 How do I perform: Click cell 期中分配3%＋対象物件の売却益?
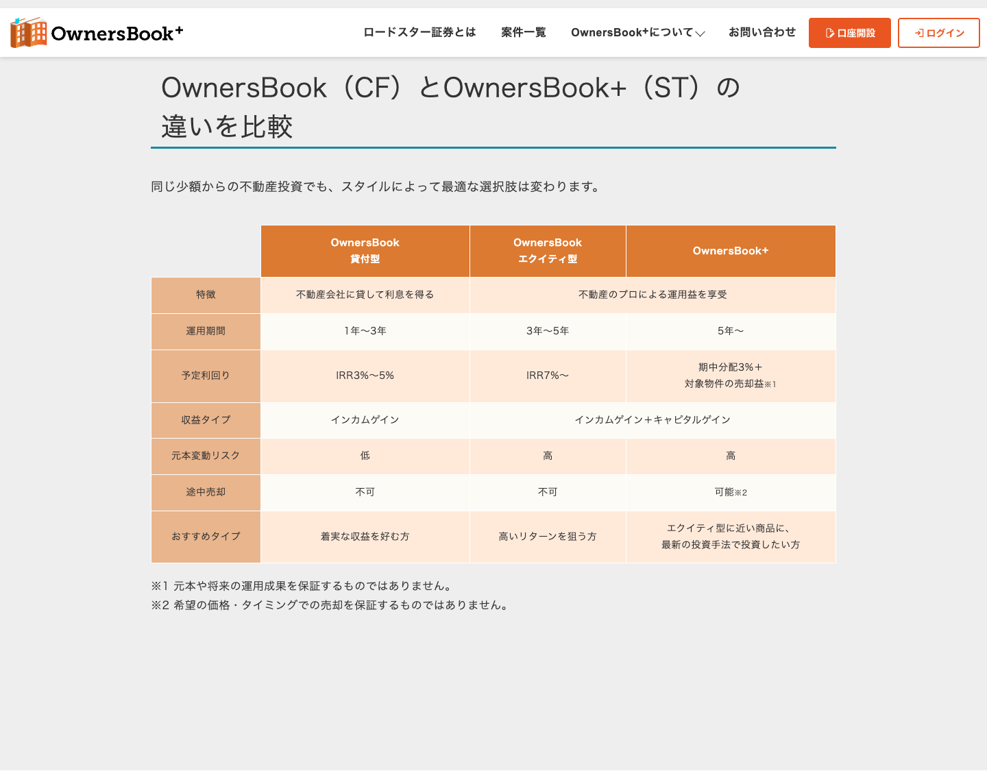pyautogui.click(x=731, y=376)
